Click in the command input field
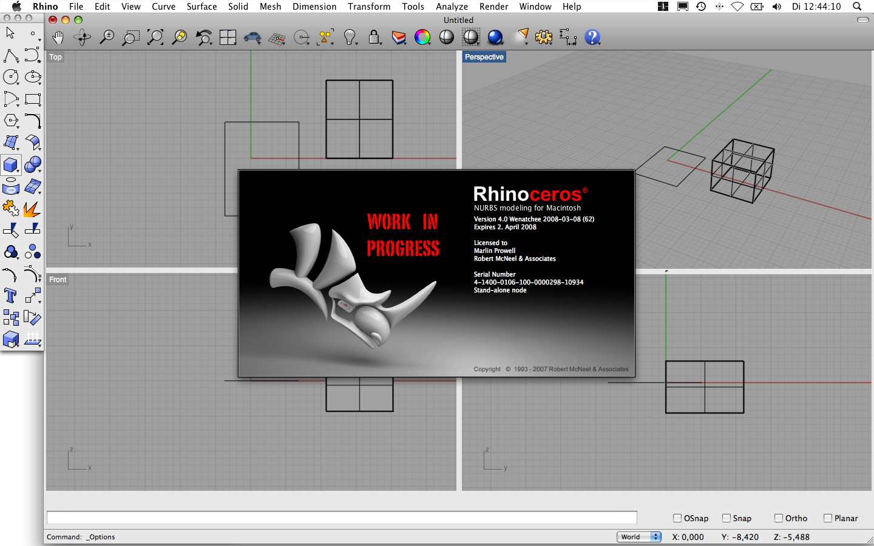This screenshot has height=546, width=874. pos(342,517)
